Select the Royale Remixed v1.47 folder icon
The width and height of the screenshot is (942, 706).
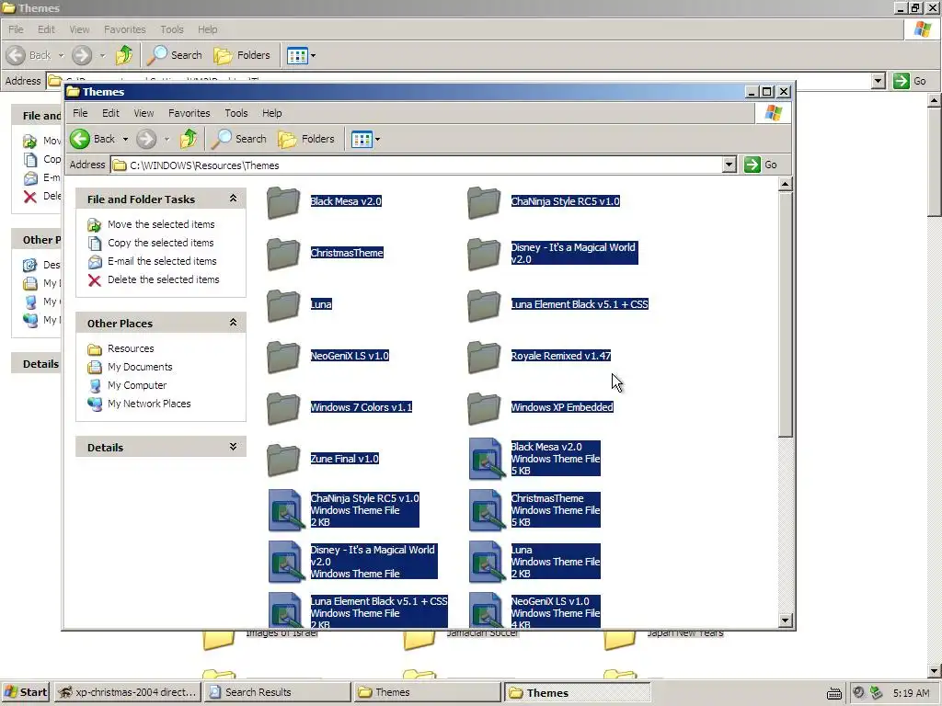[484, 356]
